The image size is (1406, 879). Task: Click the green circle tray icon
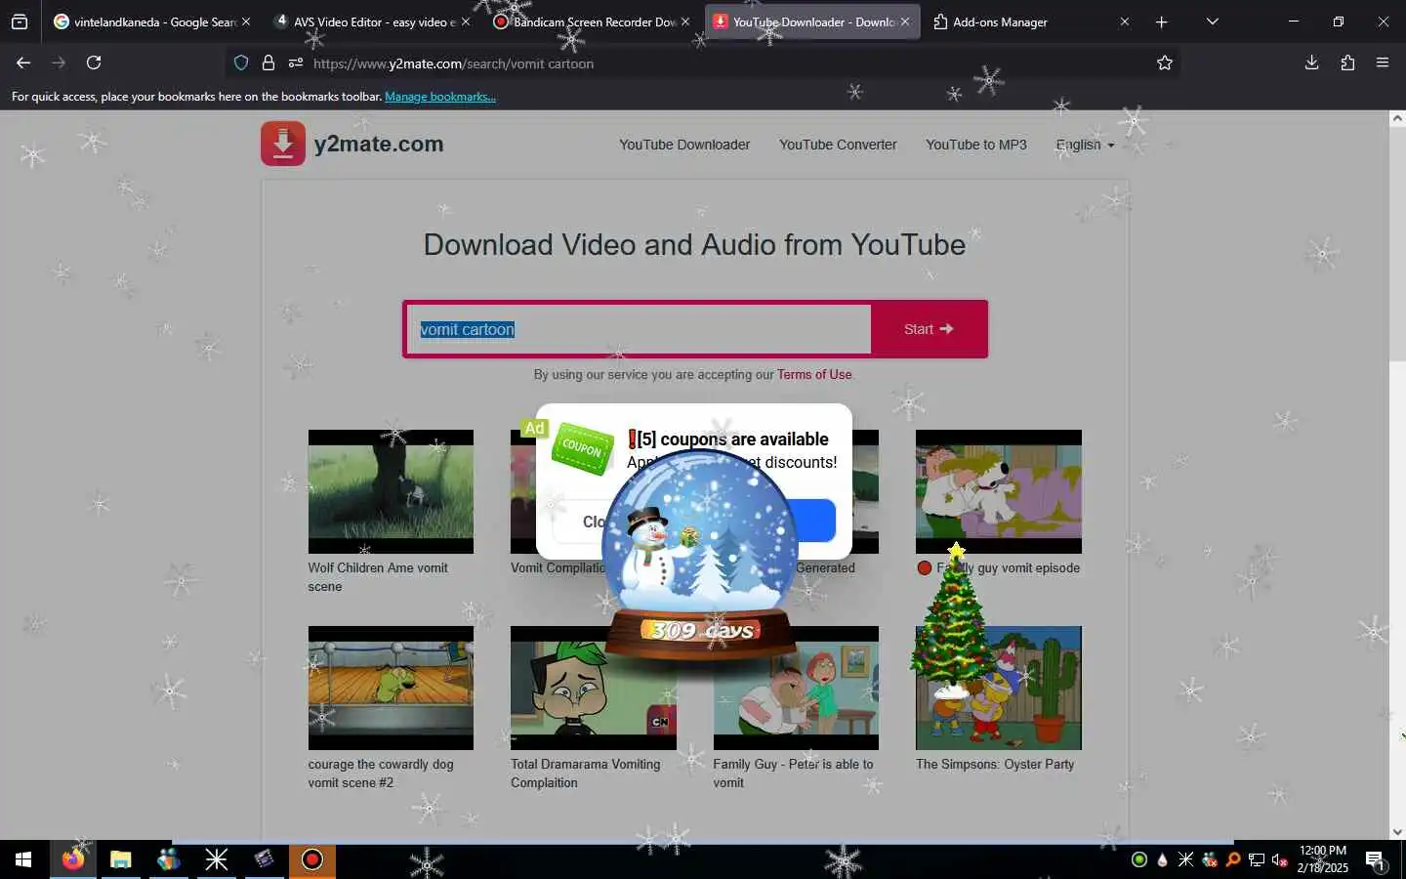coord(1138,859)
